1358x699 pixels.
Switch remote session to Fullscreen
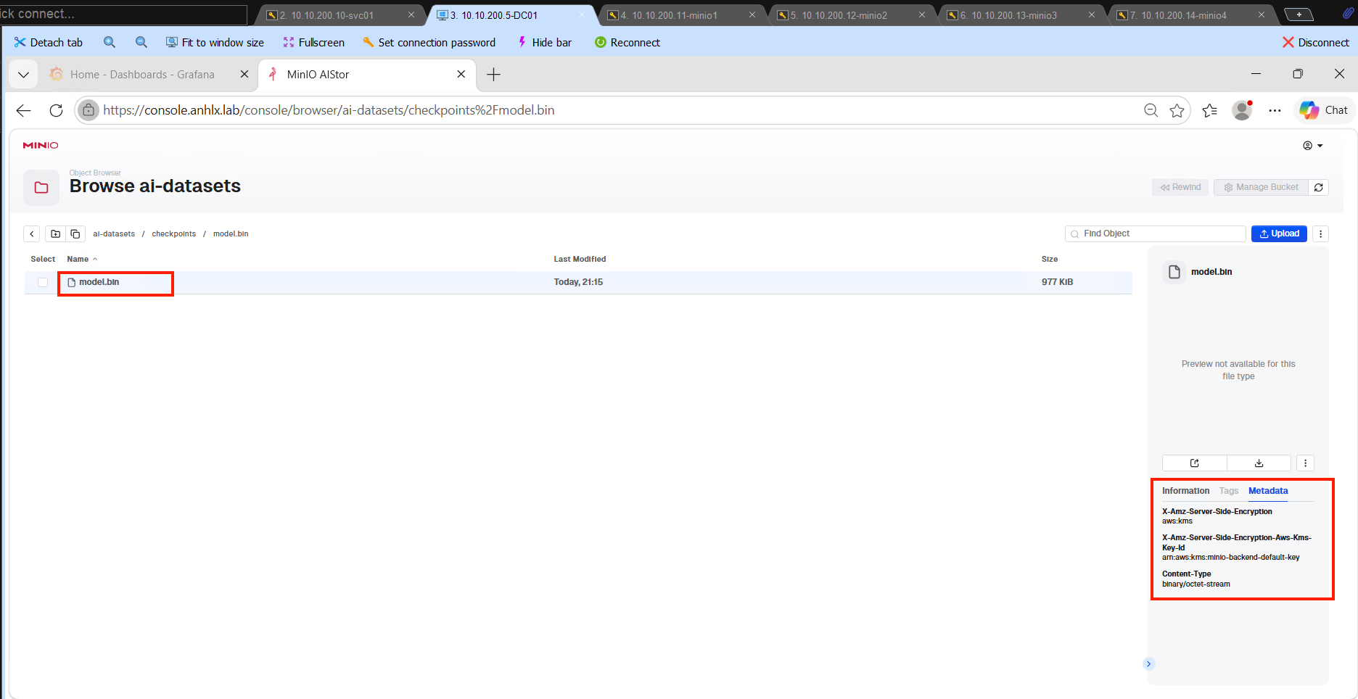(x=313, y=43)
